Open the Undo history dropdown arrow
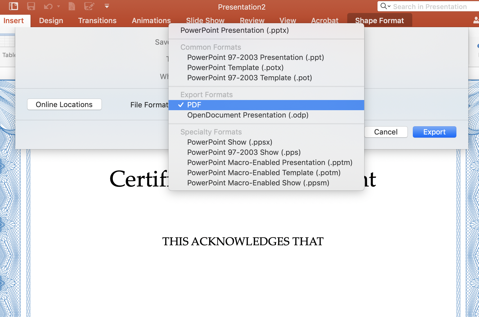The width and height of the screenshot is (479, 317). 59,6
